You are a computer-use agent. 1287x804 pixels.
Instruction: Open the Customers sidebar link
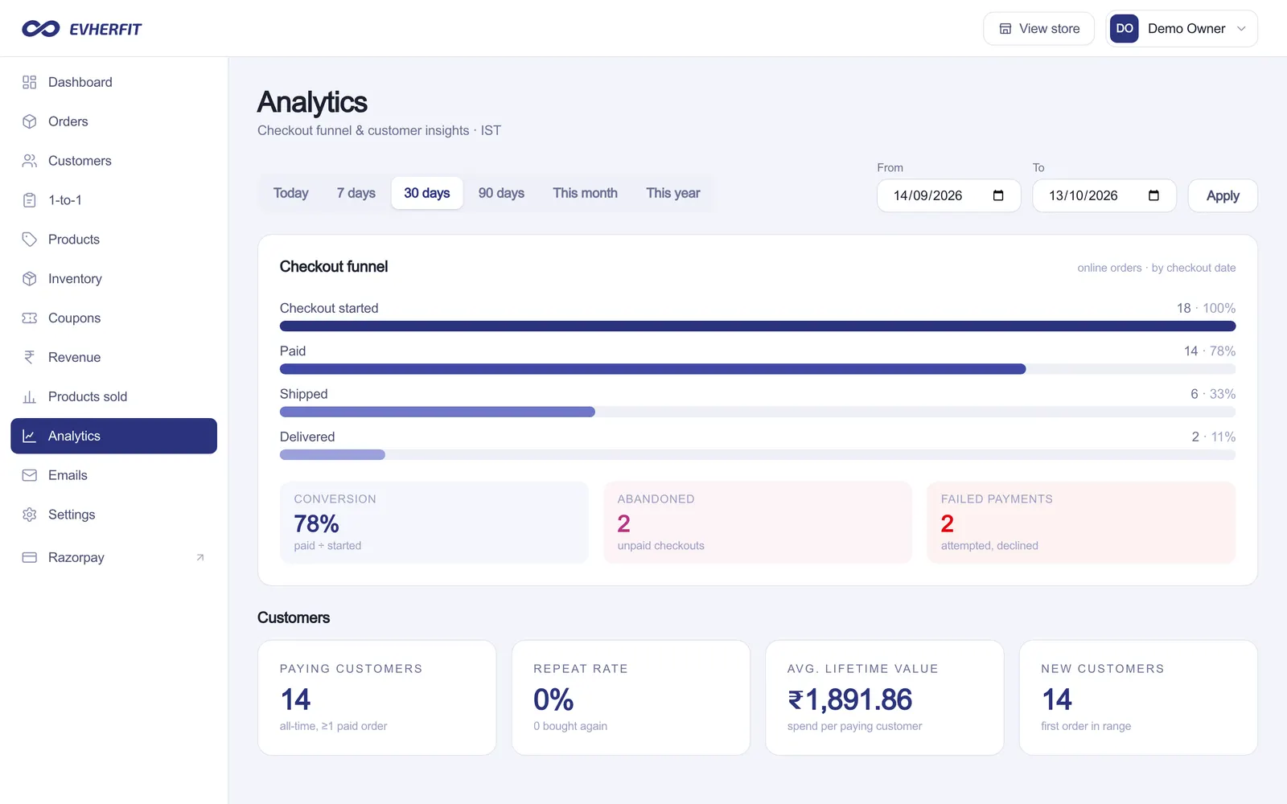click(x=113, y=161)
